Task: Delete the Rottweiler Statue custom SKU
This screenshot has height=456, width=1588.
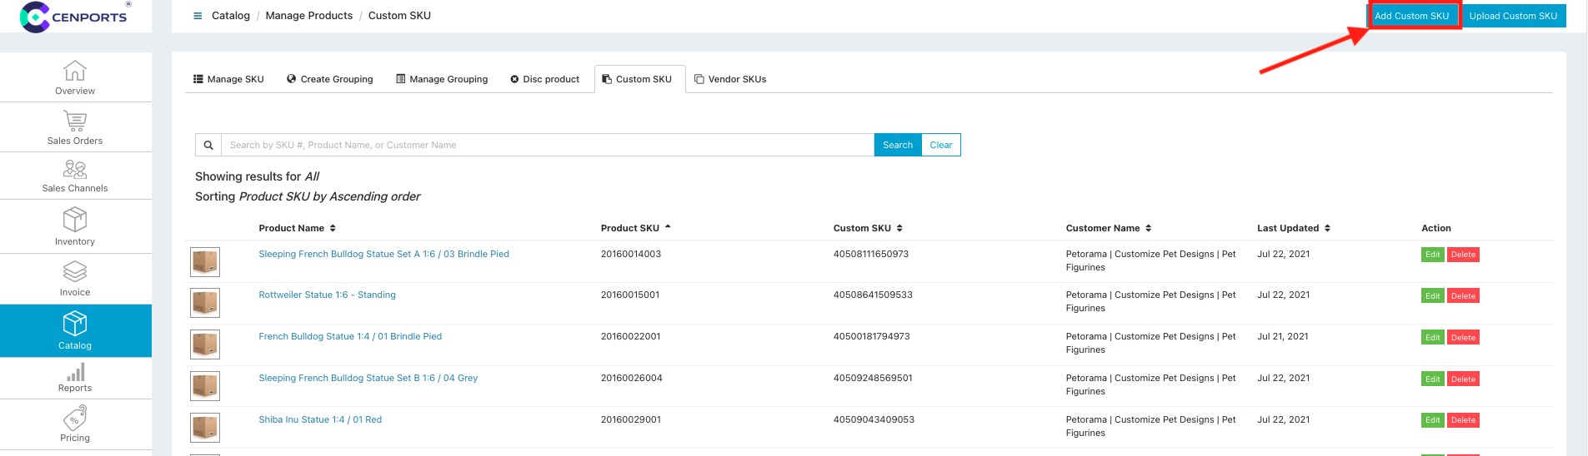Action: 1463,296
